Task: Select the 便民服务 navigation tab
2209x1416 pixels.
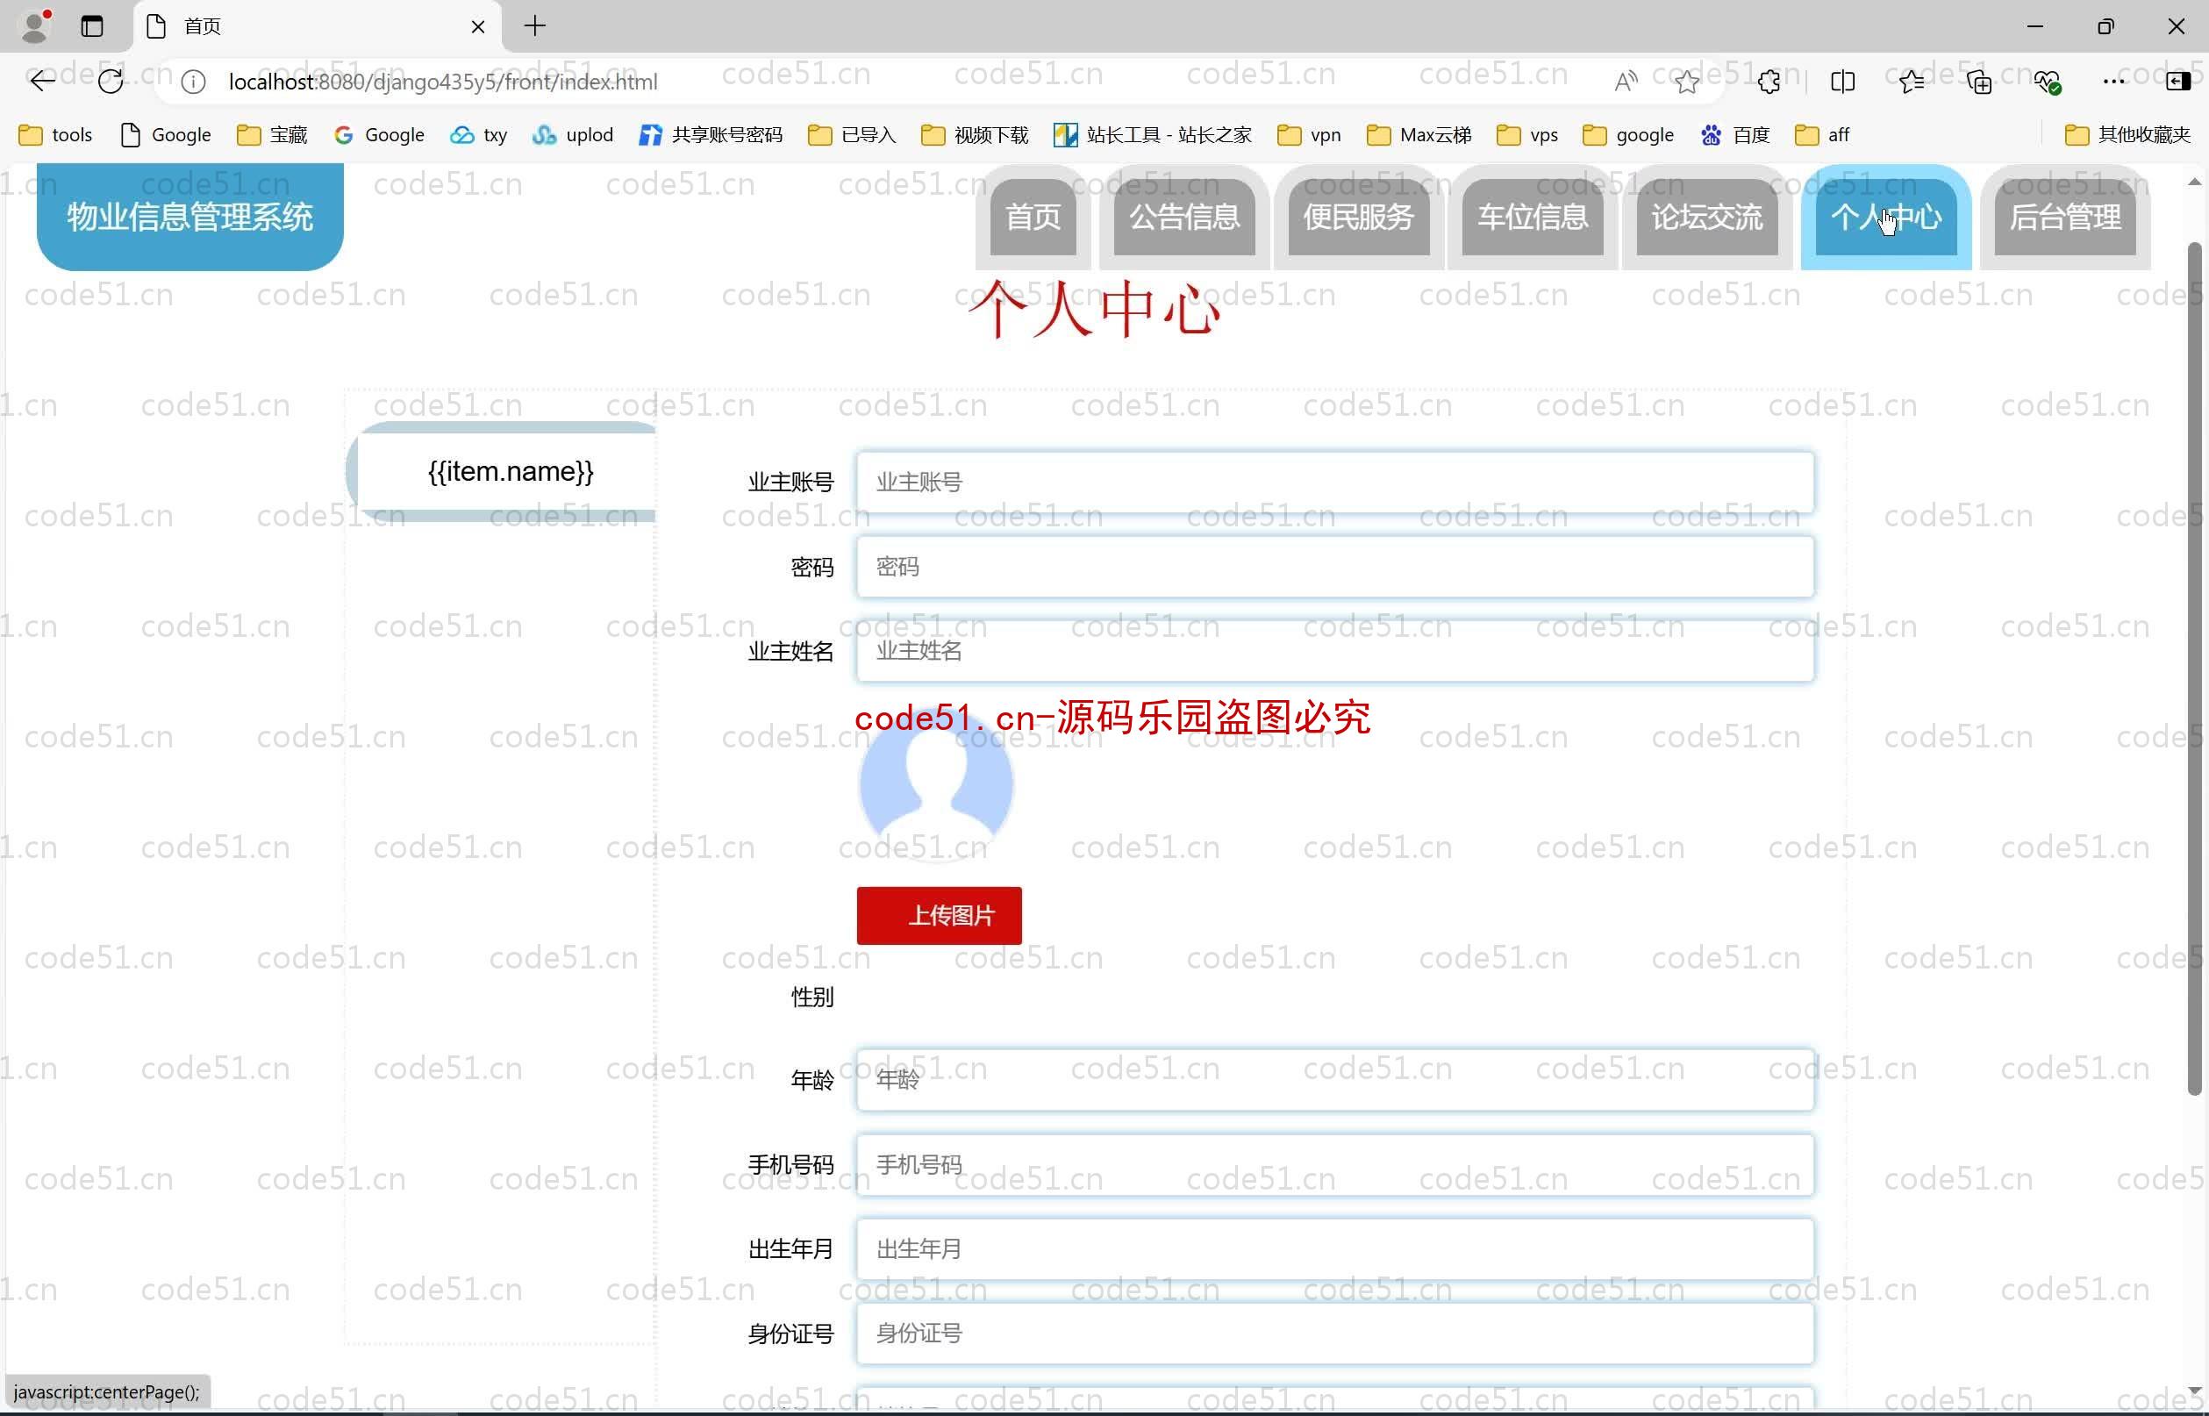Action: (1359, 217)
